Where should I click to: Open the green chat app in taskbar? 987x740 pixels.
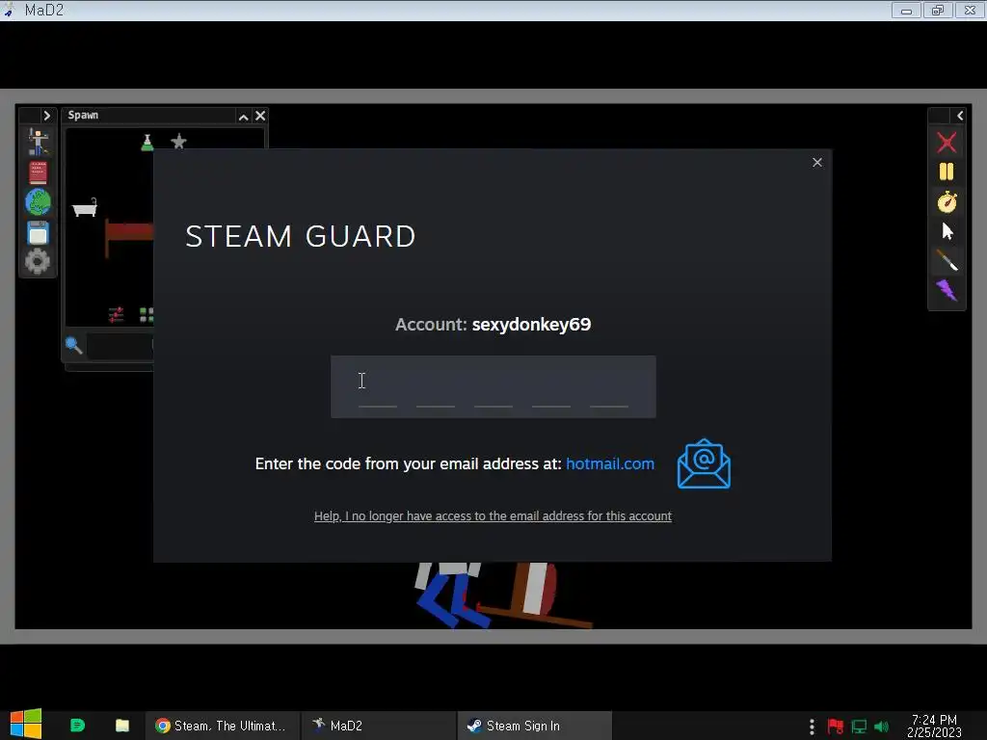click(x=77, y=726)
